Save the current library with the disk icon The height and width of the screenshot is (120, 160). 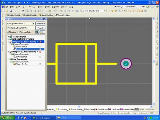click(11, 11)
